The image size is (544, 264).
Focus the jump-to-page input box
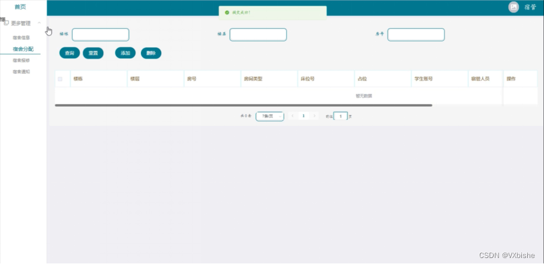tap(341, 116)
